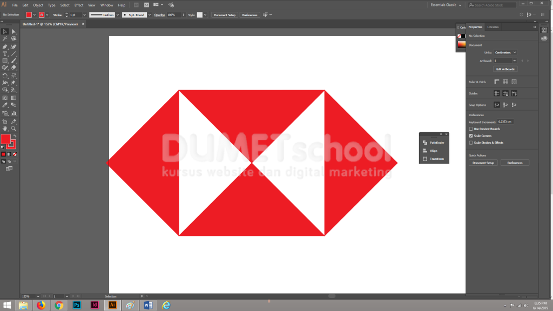This screenshot has height=311, width=553.
Task: Show rulers in Ruler & Grids
Action: tap(497, 82)
